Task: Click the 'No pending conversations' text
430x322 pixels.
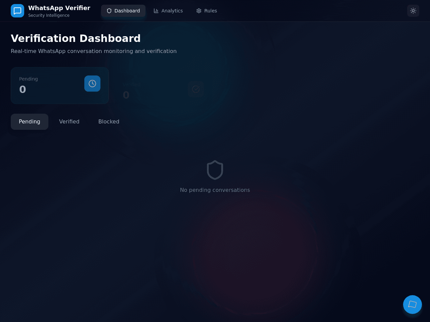Action: [x=215, y=190]
